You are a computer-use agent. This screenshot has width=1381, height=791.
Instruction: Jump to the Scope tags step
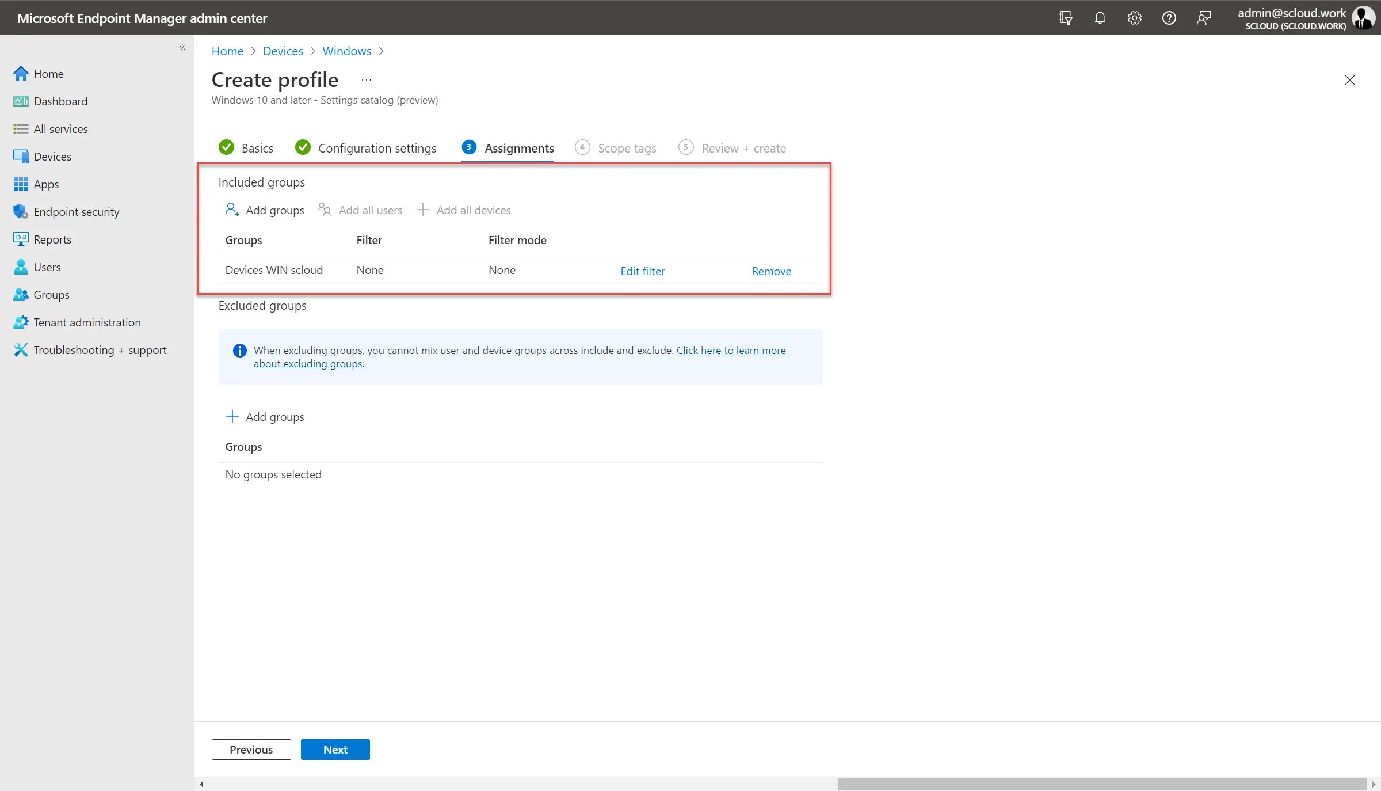click(616, 148)
